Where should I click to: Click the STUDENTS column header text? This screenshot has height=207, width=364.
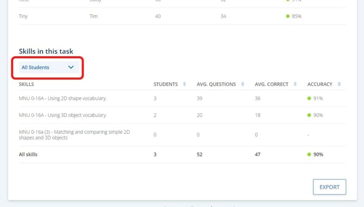point(166,85)
